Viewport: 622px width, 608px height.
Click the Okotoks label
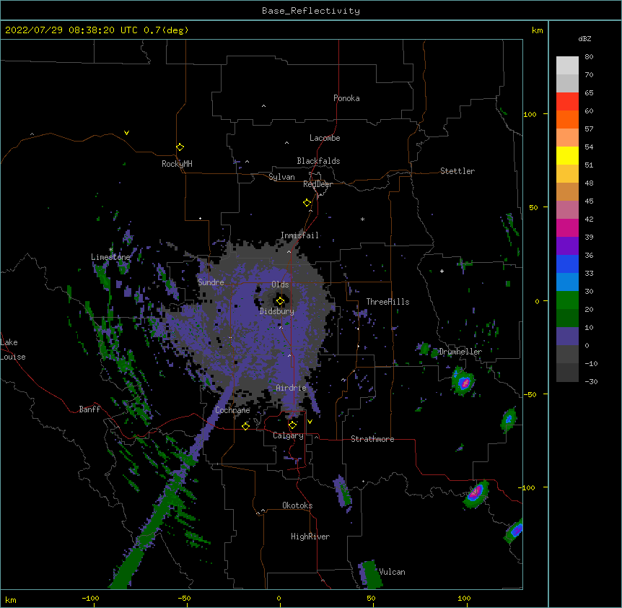(x=297, y=505)
